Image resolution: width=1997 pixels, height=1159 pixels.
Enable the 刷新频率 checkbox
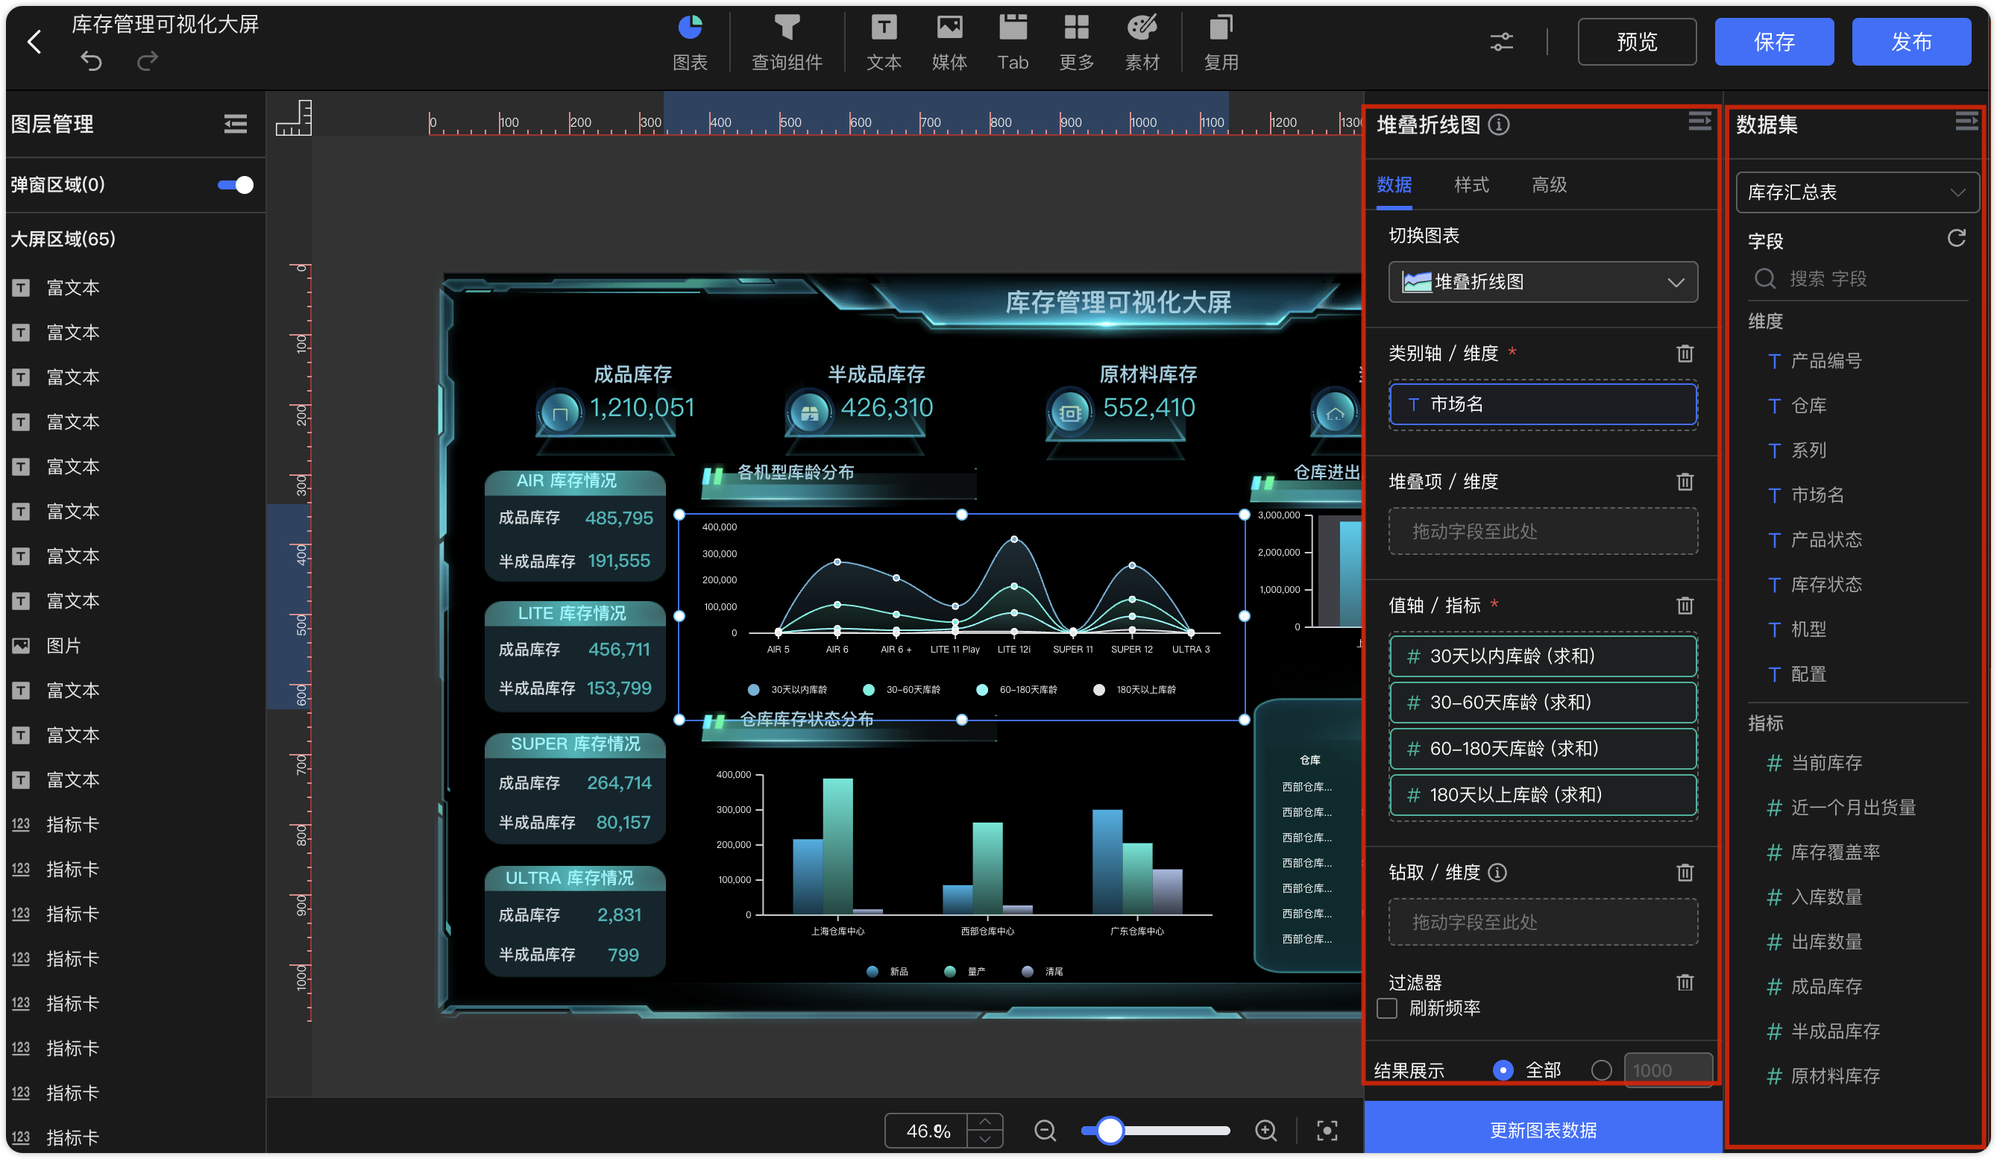(1386, 1008)
